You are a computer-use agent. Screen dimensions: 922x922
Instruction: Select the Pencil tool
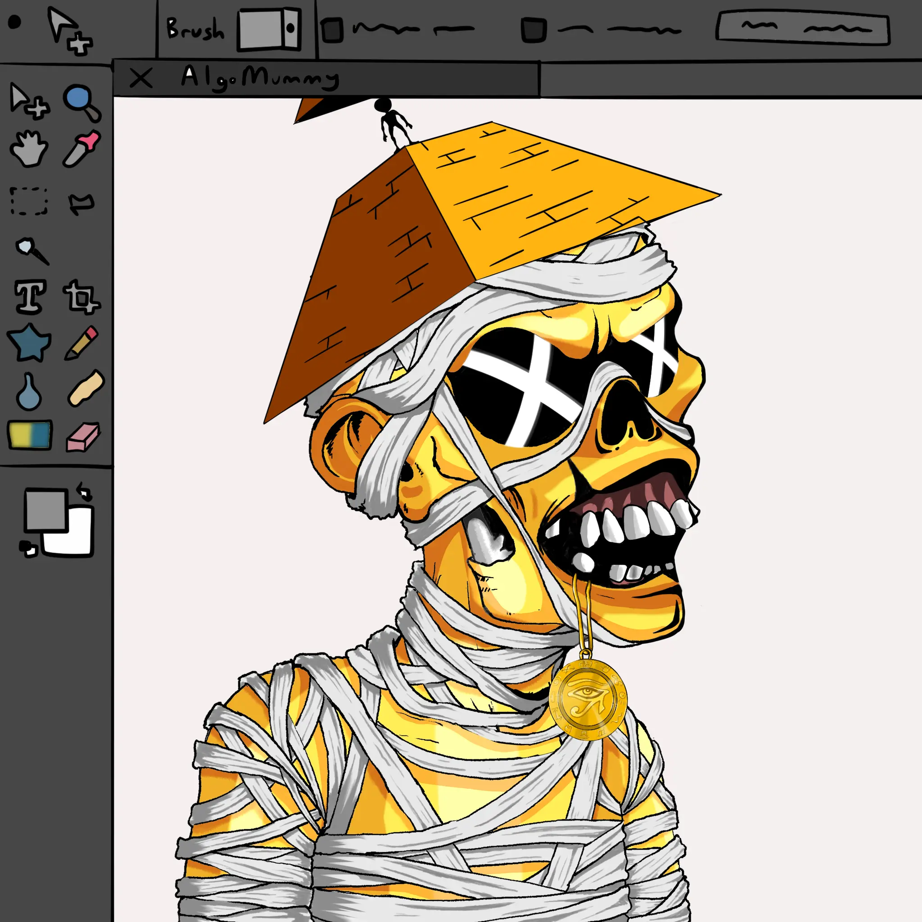coord(81,342)
